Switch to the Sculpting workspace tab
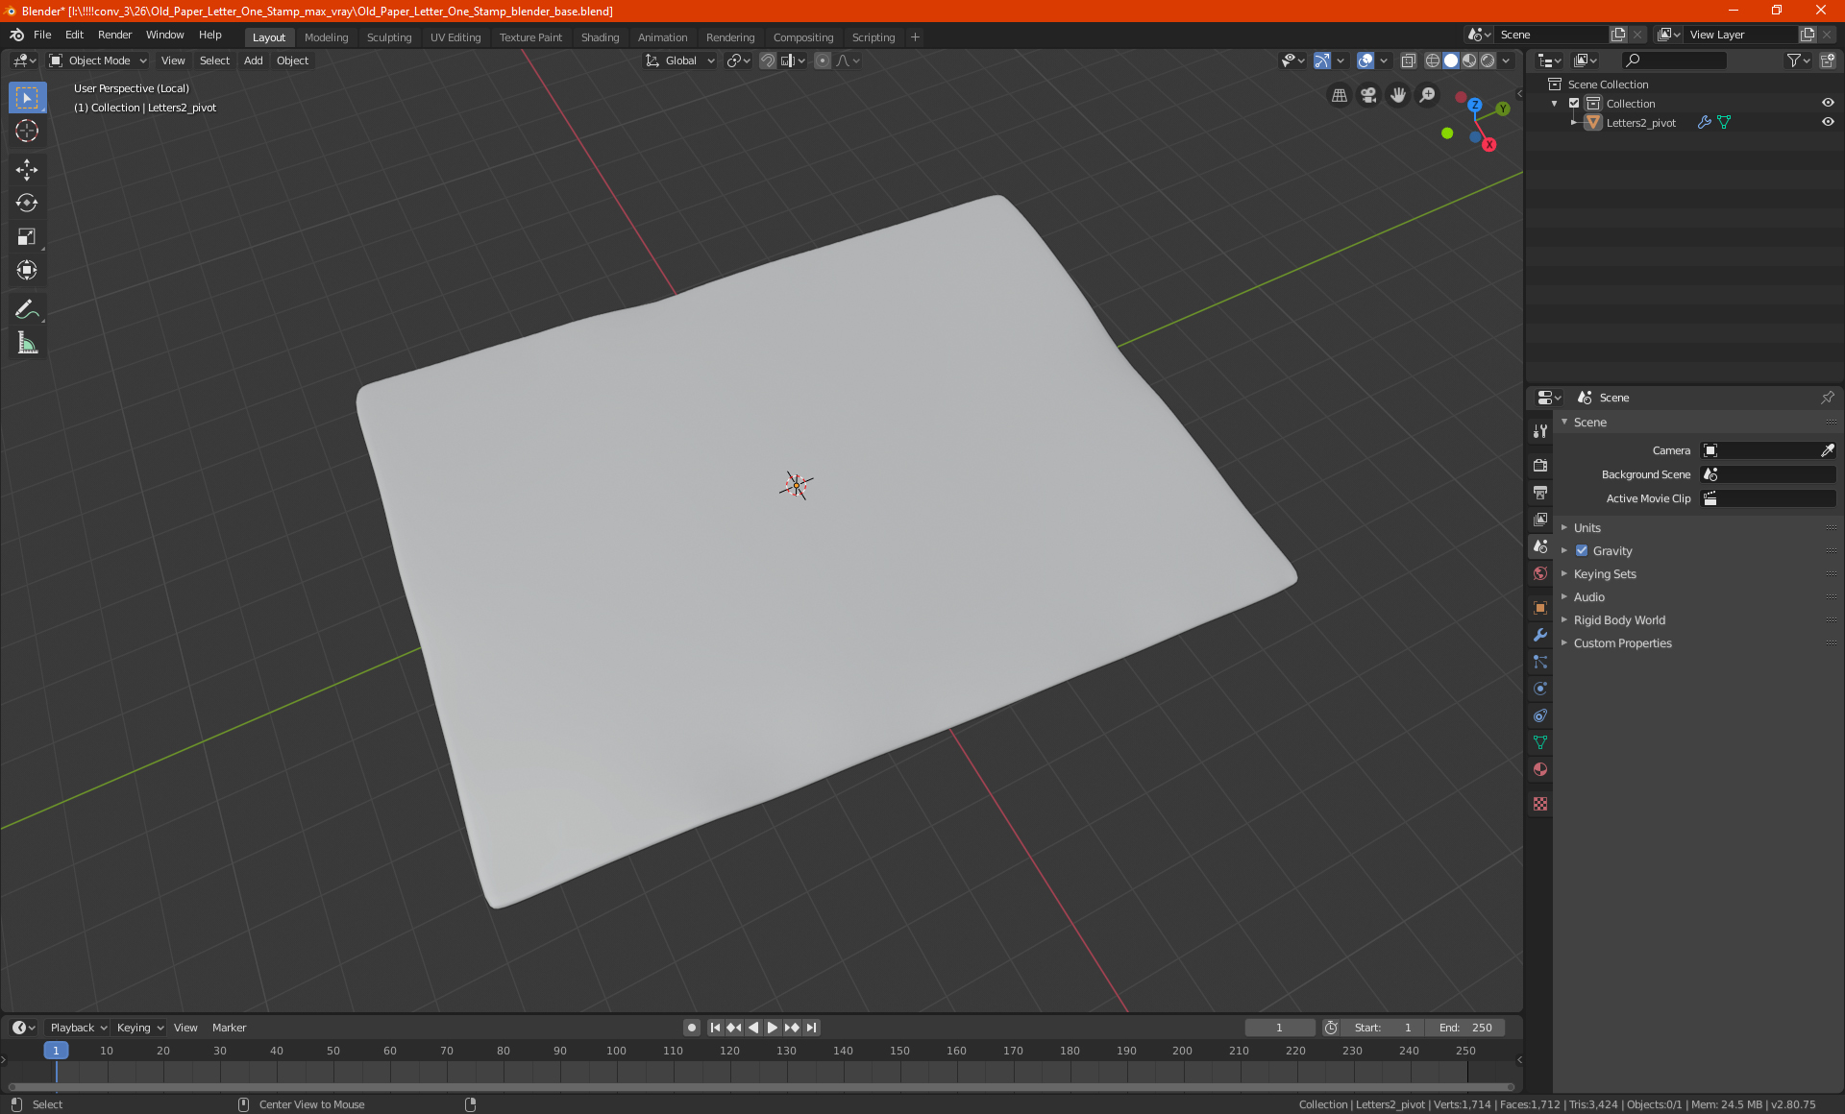Screen dimensions: 1845x1114 tap(388, 37)
